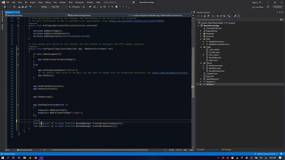Toggle the bookmark icon in toolbar
The height and width of the screenshot is (160, 285).
117,7
